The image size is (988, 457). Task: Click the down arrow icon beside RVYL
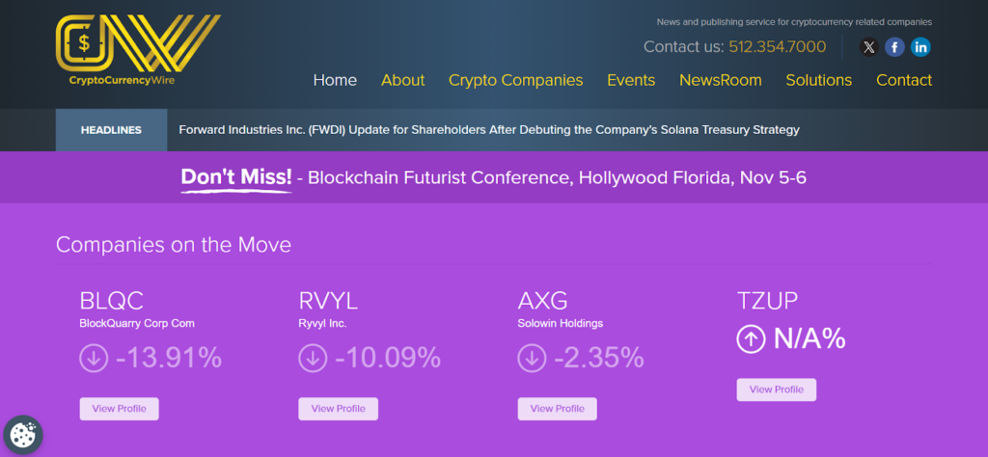pyautogui.click(x=313, y=358)
